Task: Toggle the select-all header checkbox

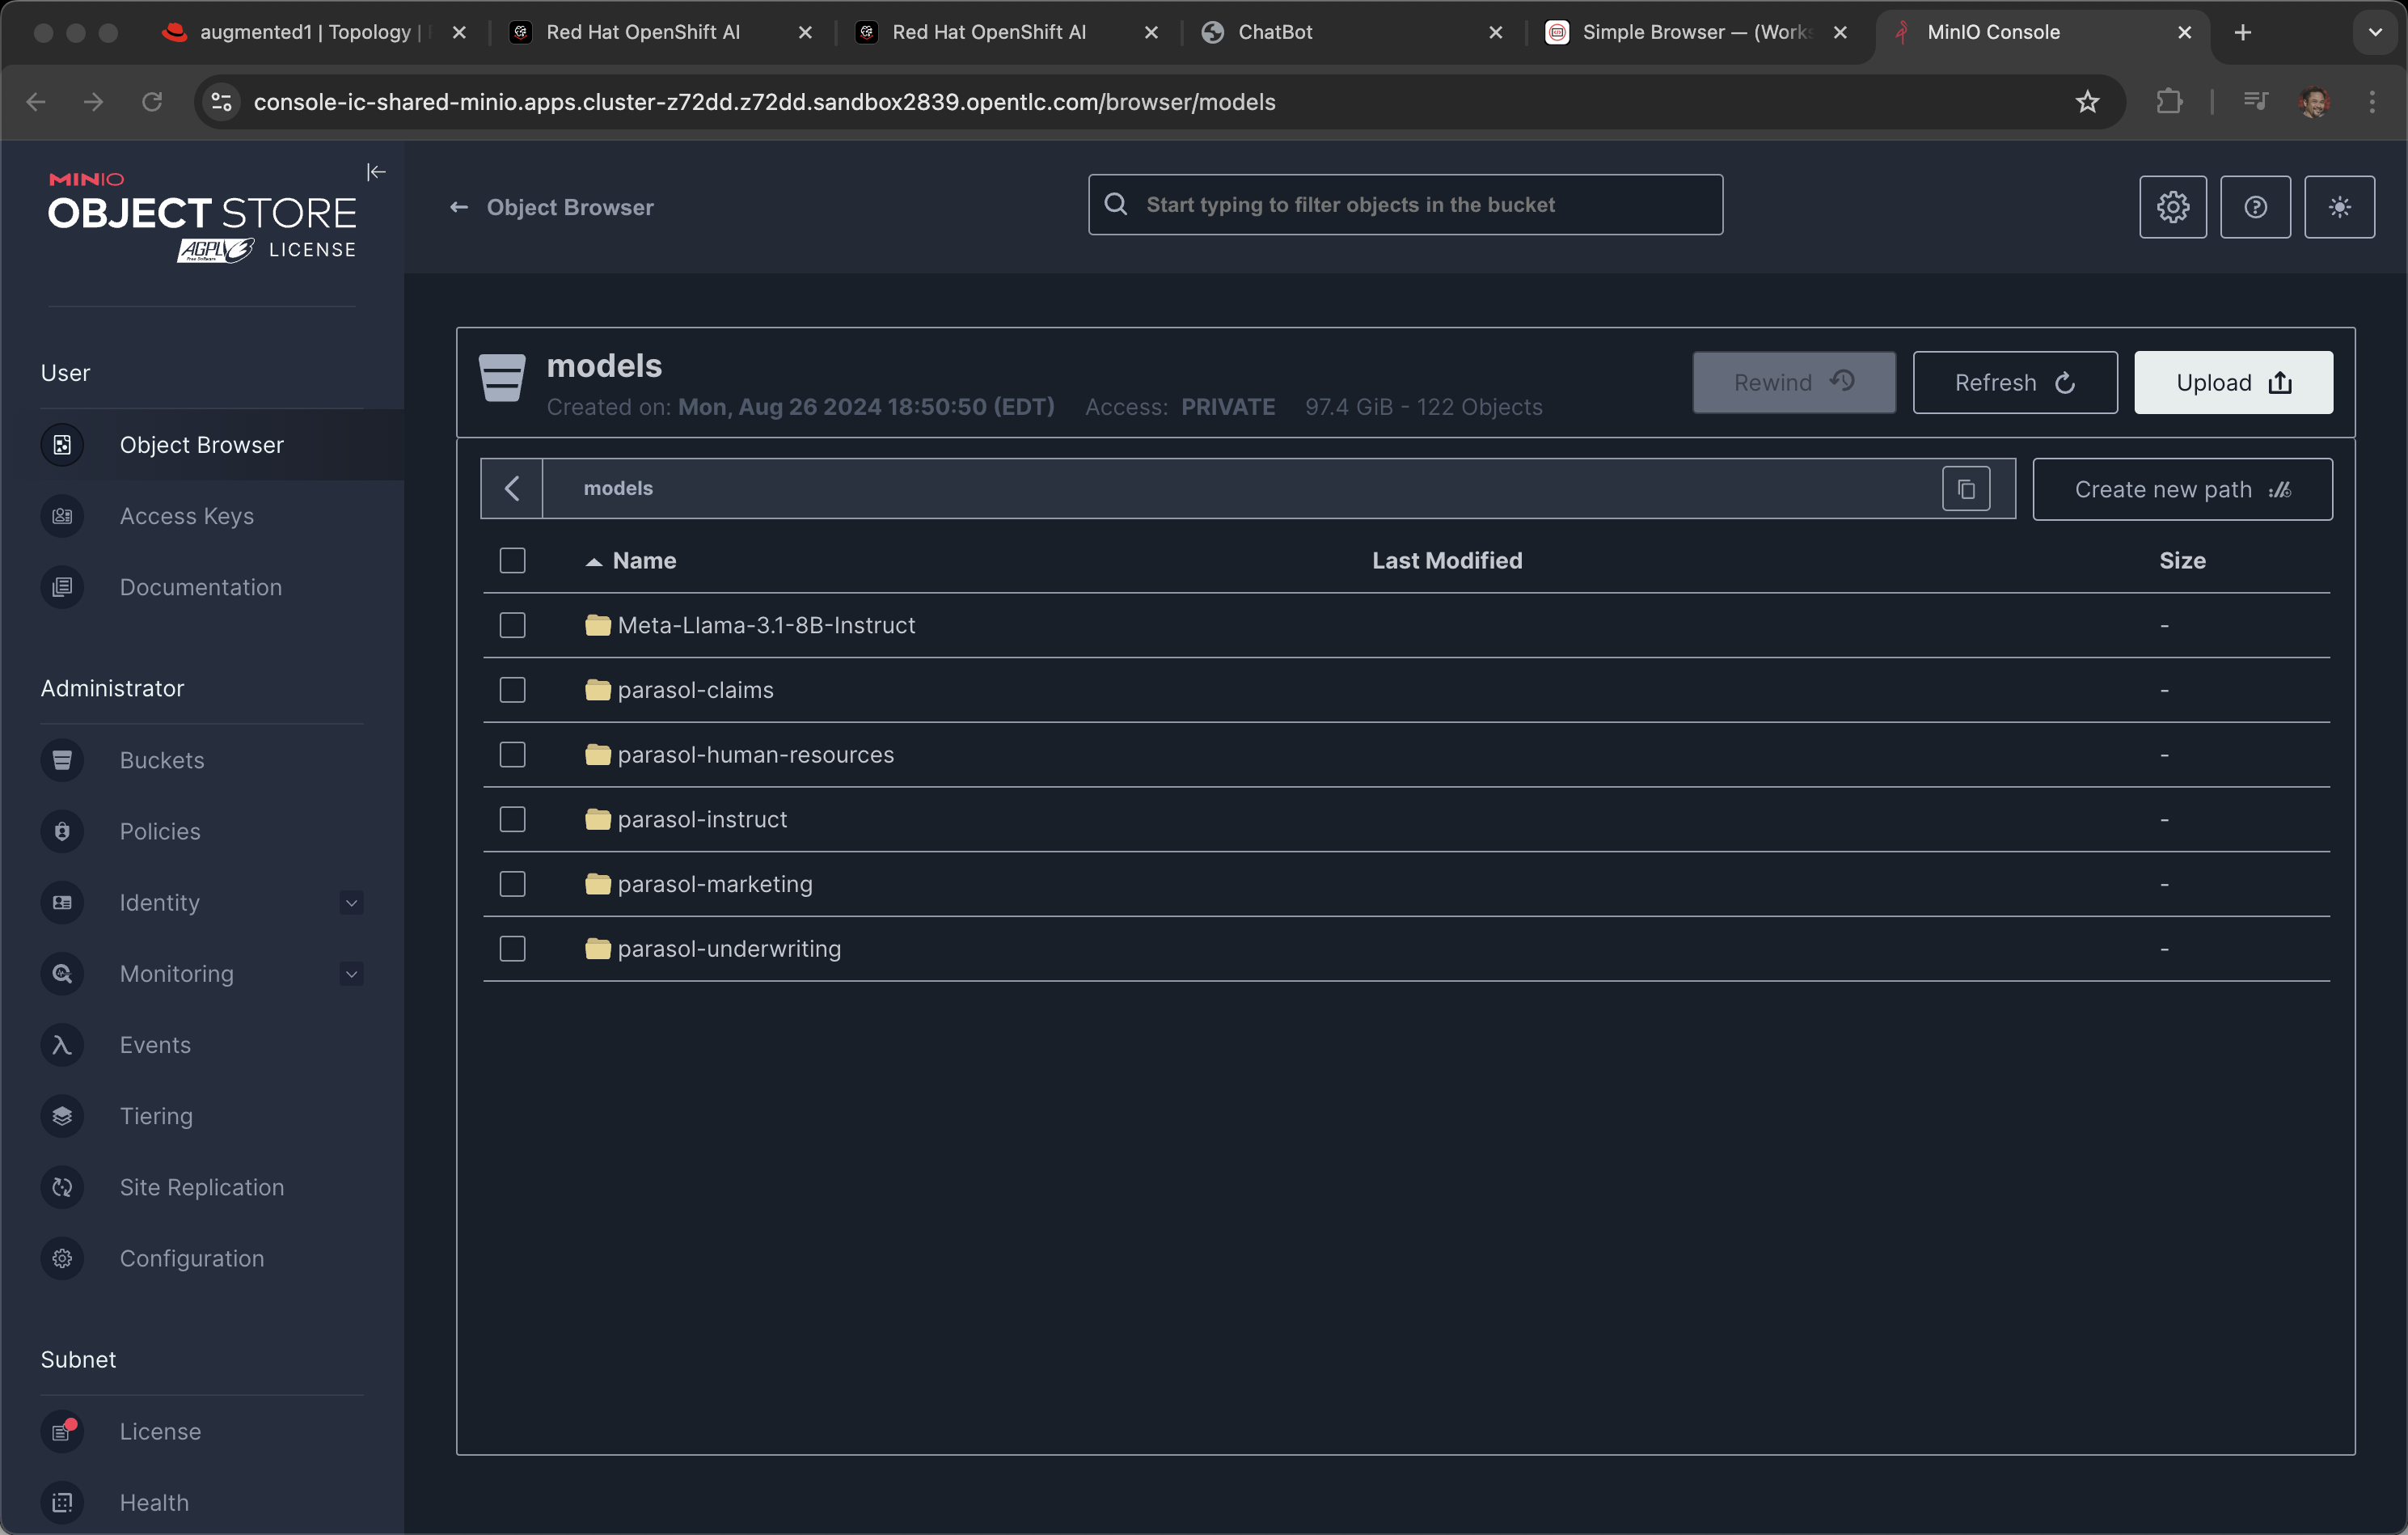Action: [512, 561]
